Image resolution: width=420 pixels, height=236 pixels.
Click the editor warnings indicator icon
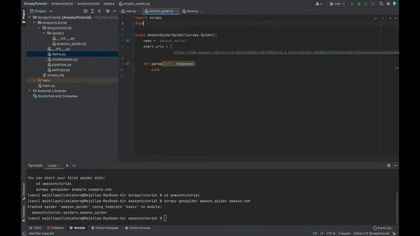point(375,18)
